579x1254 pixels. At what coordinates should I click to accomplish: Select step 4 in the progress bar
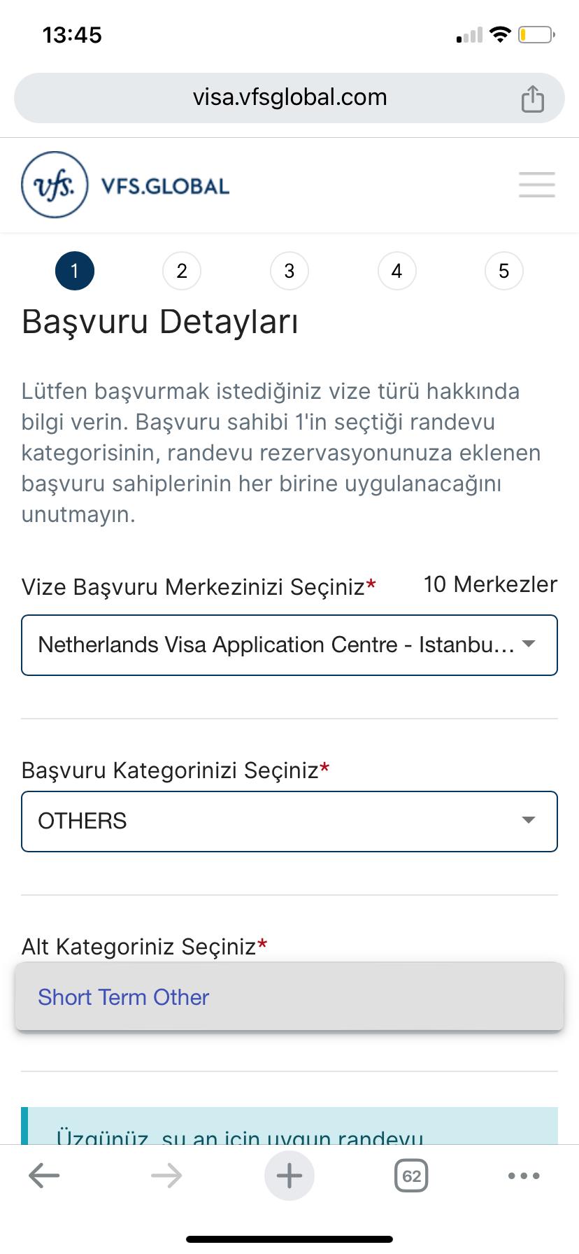pos(396,271)
